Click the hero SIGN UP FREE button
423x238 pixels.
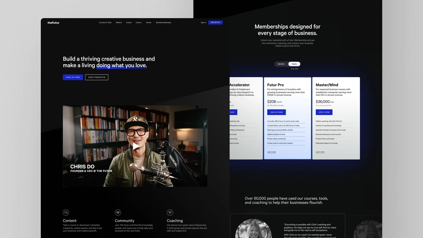pyautogui.click(x=73, y=77)
